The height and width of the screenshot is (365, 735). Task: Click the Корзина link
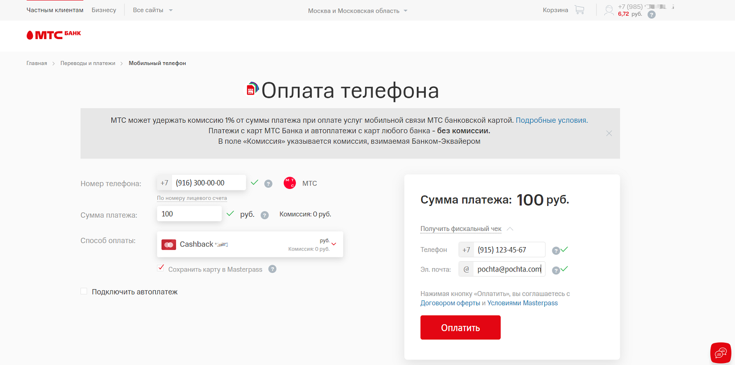click(556, 10)
